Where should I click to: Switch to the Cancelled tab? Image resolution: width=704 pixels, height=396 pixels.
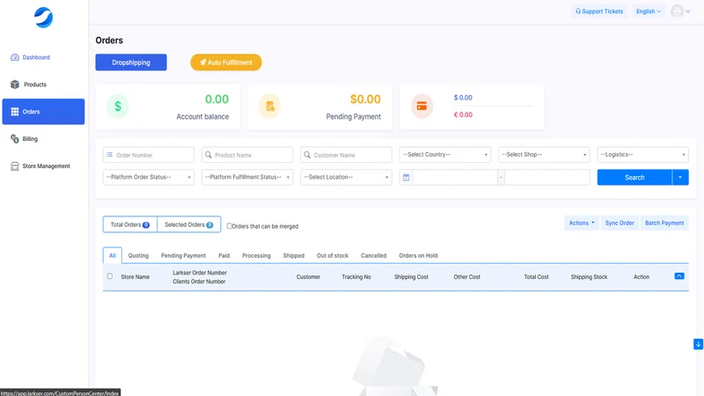(x=373, y=255)
